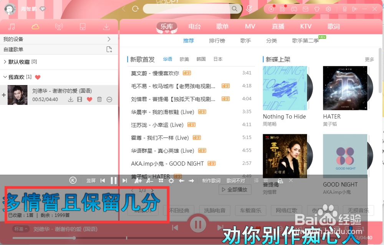Open the disc icon with red dot

(271, 9)
